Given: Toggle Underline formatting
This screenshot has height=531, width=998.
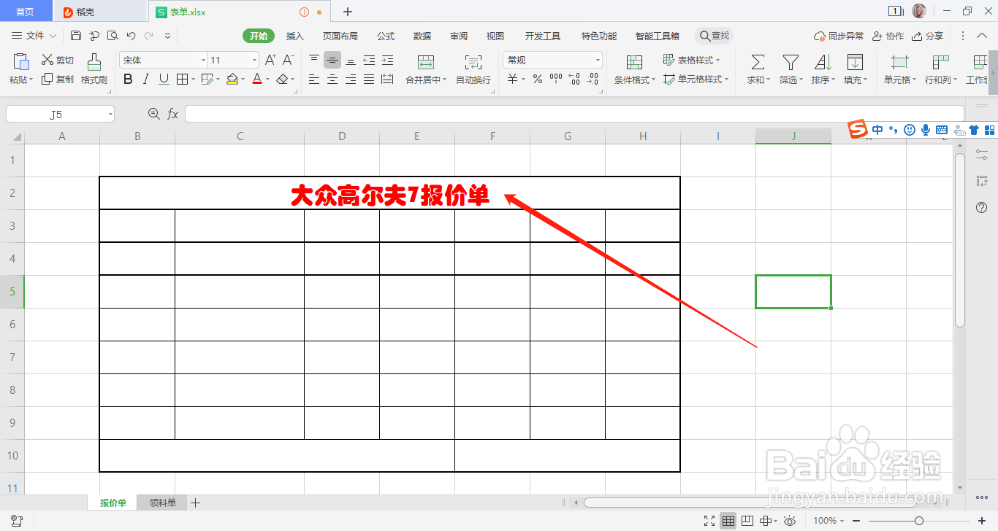Looking at the screenshot, I should coord(164,79).
